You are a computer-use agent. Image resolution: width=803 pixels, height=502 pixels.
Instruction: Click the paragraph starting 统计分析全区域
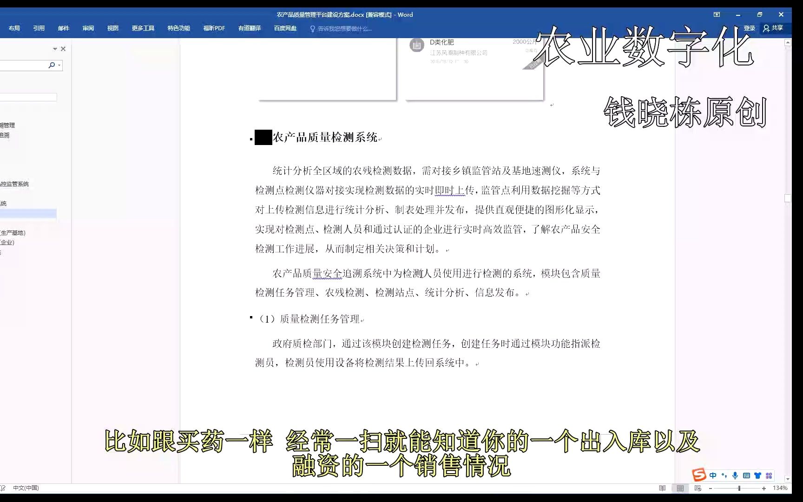click(428, 210)
